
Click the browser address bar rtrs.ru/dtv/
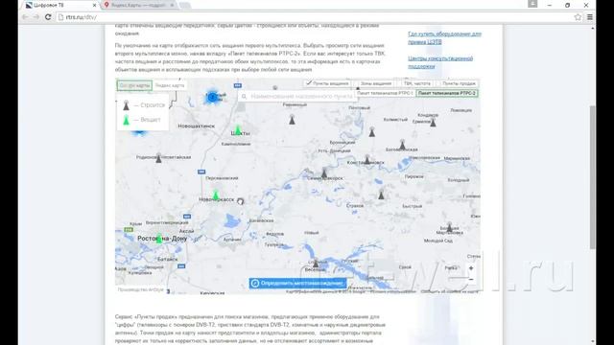(316, 17)
